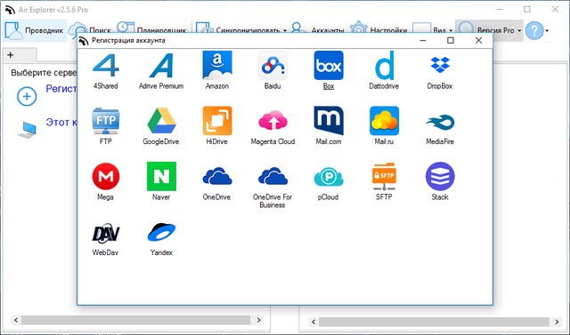Minimize the Регистрация аккаунта dialog

tap(423, 40)
